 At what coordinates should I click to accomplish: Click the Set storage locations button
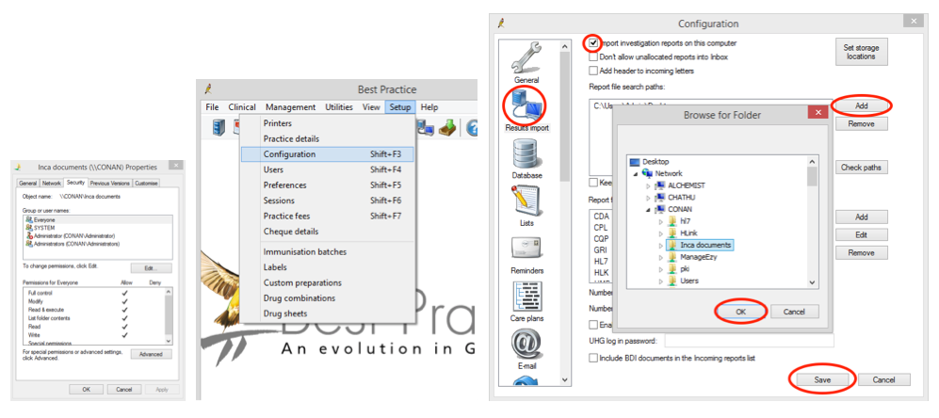[x=861, y=52]
